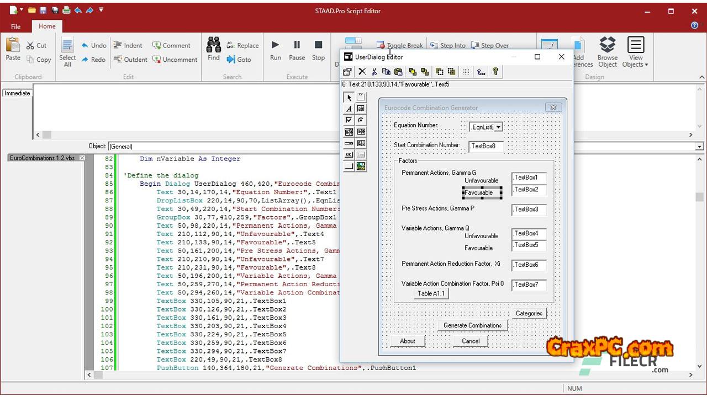
Task: Click the TextBox8 input field
Action: tap(486, 147)
